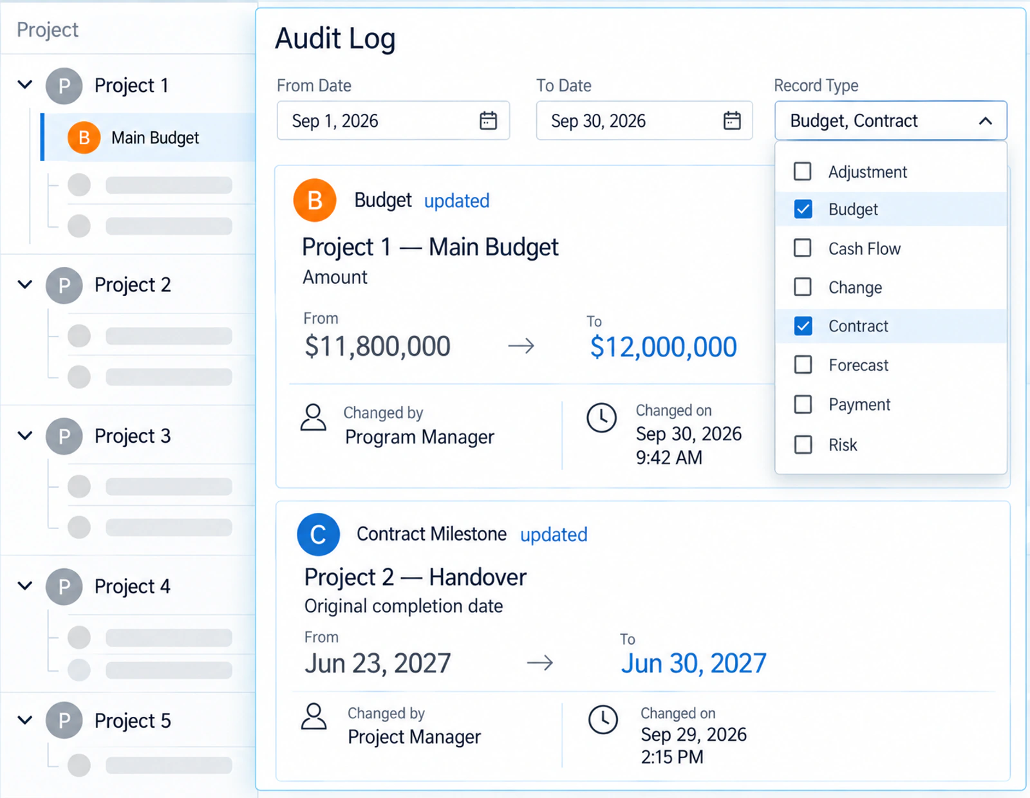Collapse the Project 3 tree node
The image size is (1030, 798).
(25, 435)
